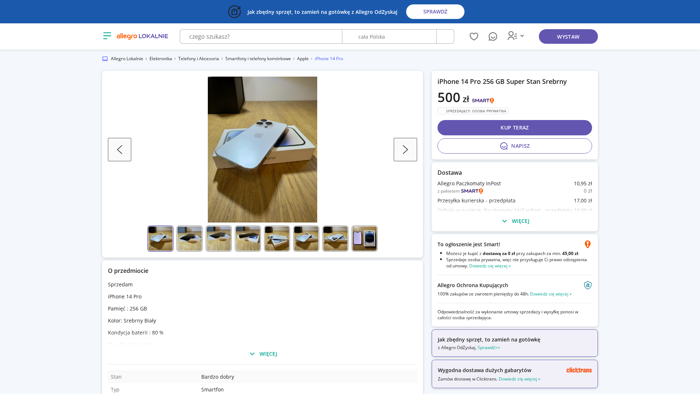
Task: Click 'Sprawdź>>' Allegro OdZyskaj link
Action: [489, 348]
